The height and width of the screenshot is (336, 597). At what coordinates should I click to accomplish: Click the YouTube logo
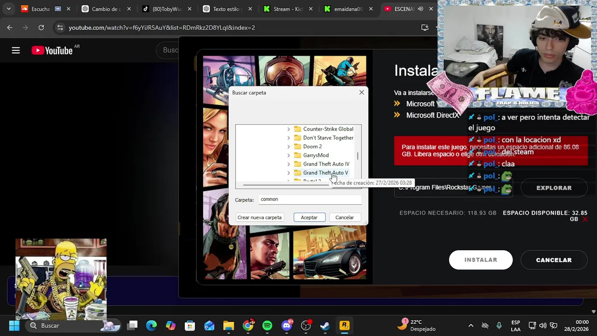(x=52, y=50)
